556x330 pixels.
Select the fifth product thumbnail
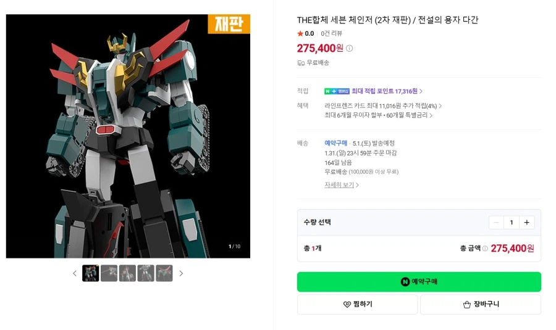pyautogui.click(x=164, y=273)
